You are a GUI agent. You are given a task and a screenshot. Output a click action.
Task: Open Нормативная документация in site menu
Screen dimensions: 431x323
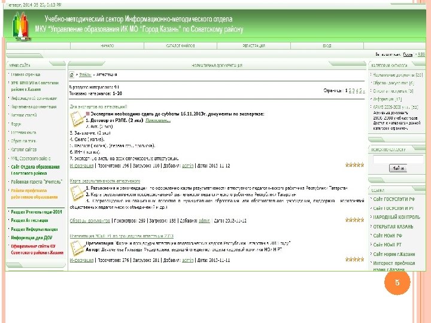pyautogui.click(x=34, y=107)
